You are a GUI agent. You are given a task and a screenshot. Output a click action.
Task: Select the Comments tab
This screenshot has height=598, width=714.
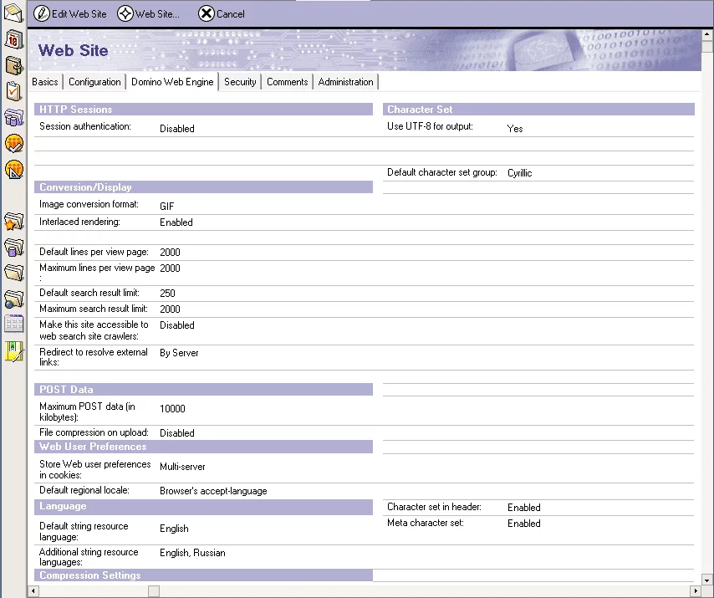point(288,82)
